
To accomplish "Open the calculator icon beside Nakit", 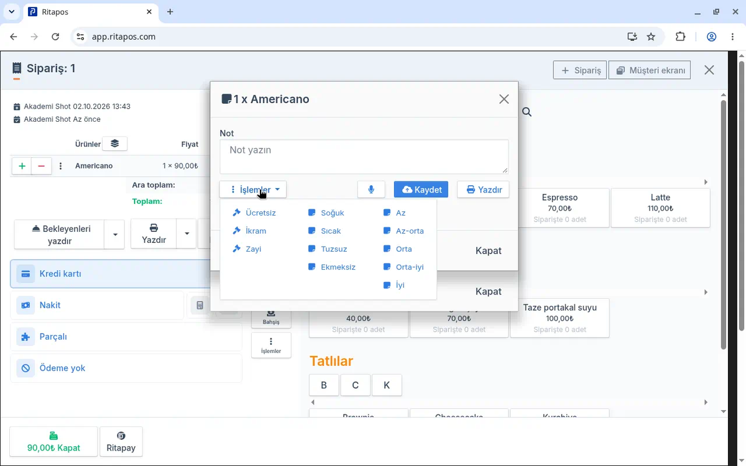I will (x=200, y=305).
